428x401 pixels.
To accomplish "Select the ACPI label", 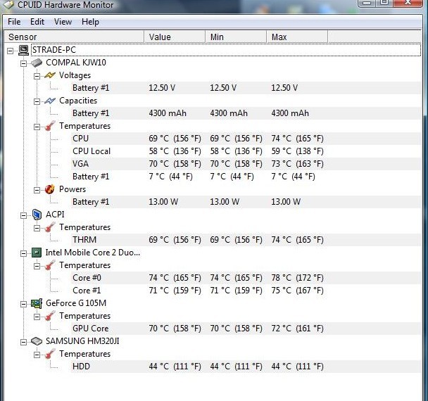I will point(55,215).
